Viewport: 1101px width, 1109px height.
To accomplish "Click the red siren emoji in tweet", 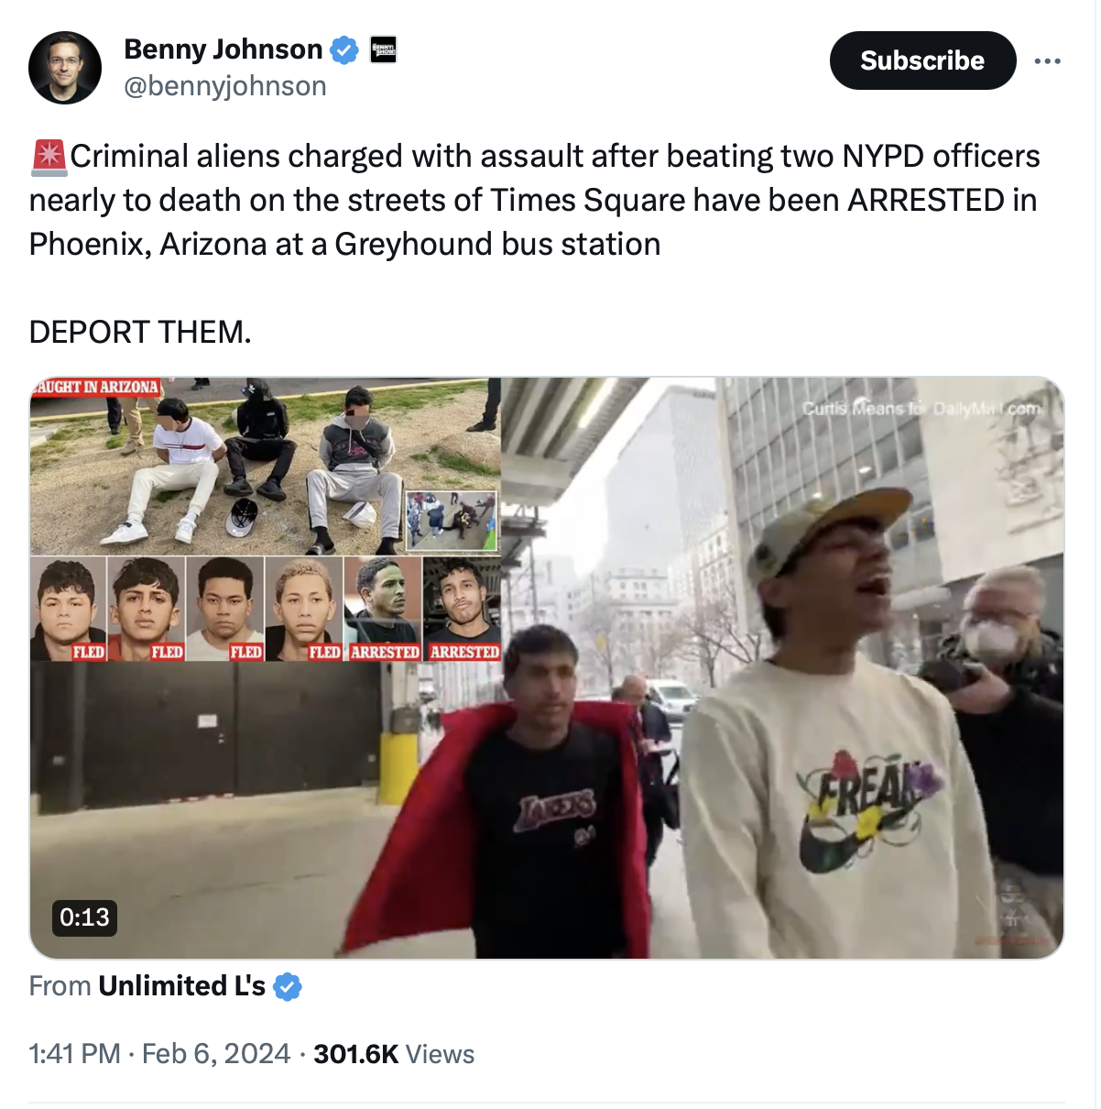I will point(49,157).
